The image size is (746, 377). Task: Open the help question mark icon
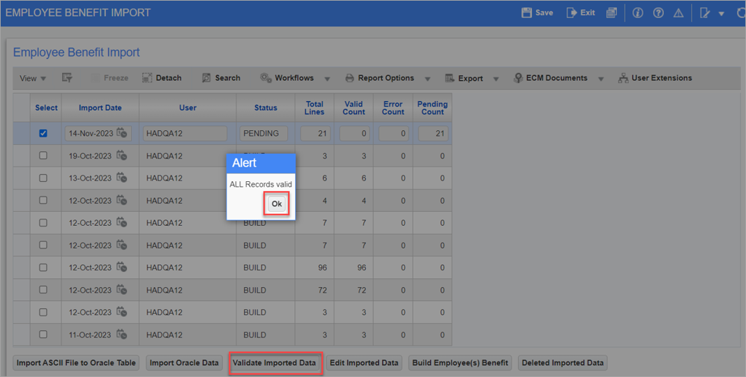pyautogui.click(x=658, y=13)
